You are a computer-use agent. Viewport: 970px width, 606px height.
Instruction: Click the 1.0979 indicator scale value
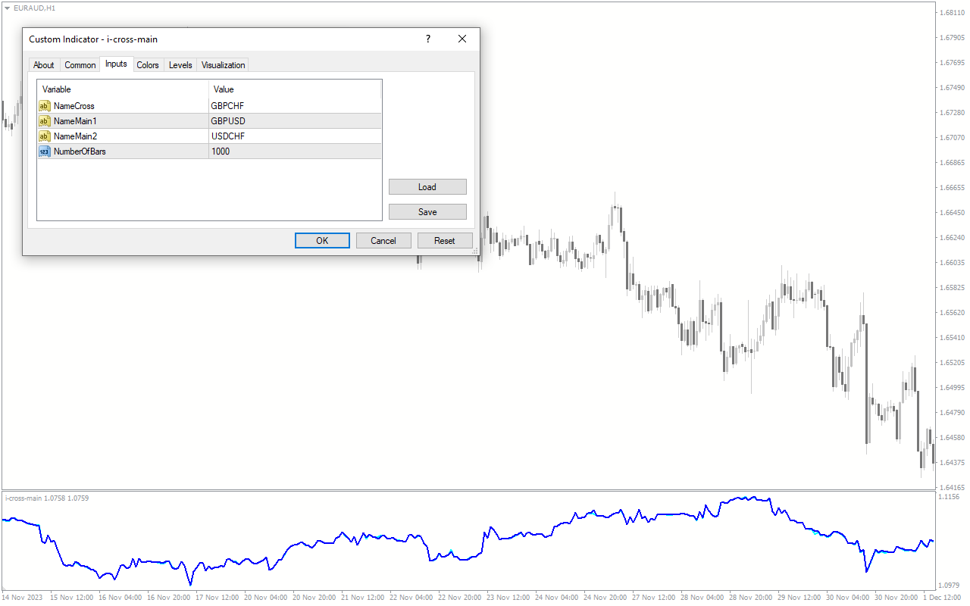(950, 585)
